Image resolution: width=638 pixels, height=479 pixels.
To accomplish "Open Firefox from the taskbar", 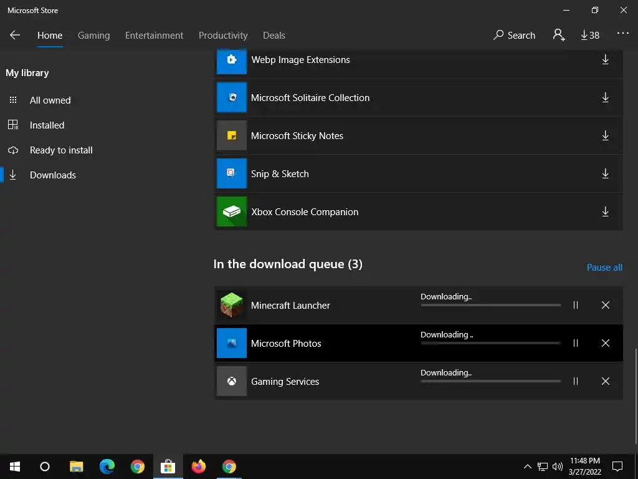I will 199,467.
